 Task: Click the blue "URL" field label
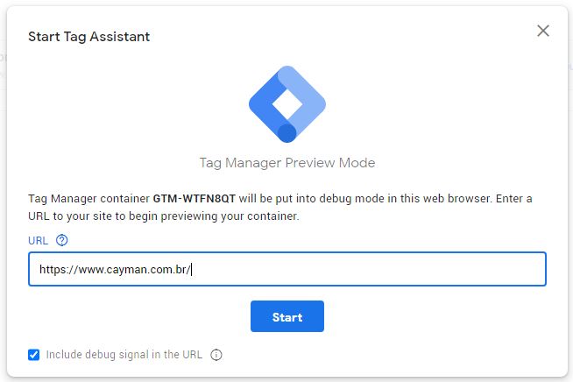(38, 241)
